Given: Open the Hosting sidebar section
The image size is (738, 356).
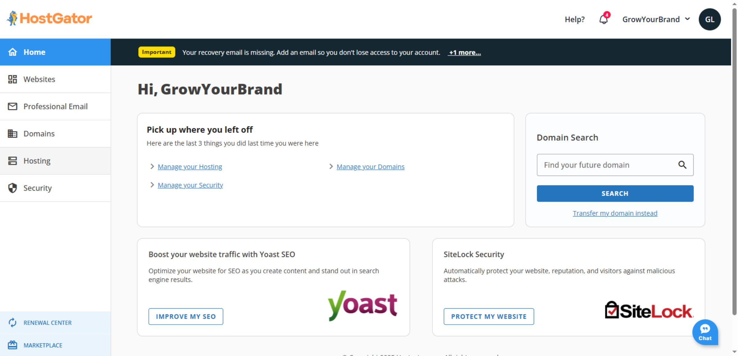Looking at the screenshot, I should [x=37, y=161].
